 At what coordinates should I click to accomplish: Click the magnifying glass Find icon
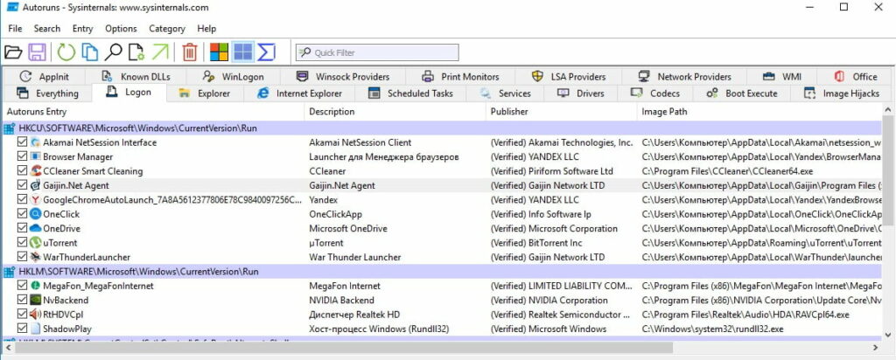[x=113, y=52]
